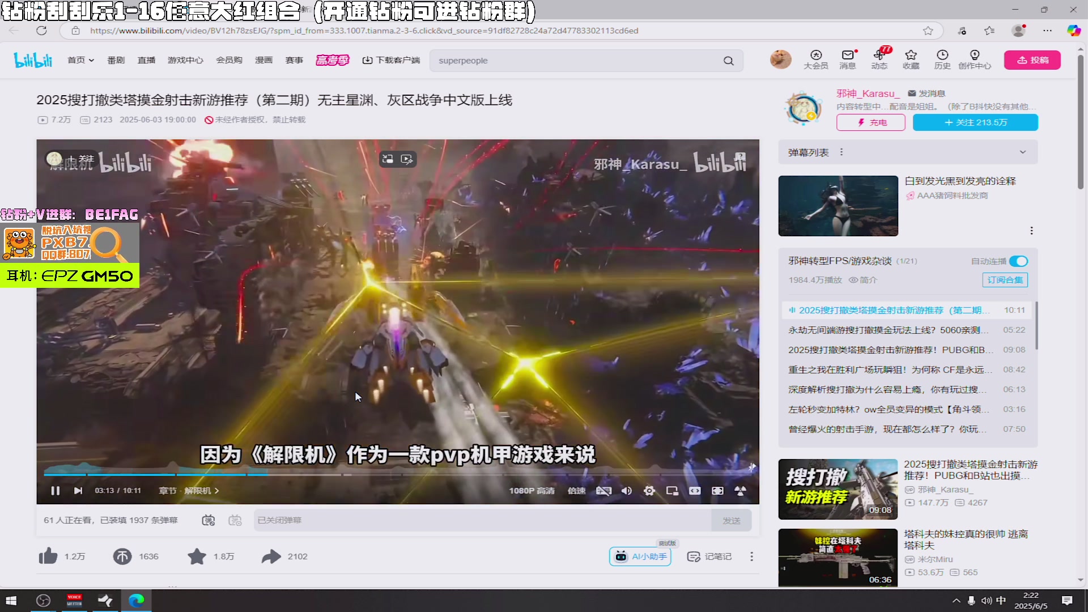Open 白到发光黑到发亮的诠释 ad more options
The image size is (1088, 612).
(x=1031, y=231)
